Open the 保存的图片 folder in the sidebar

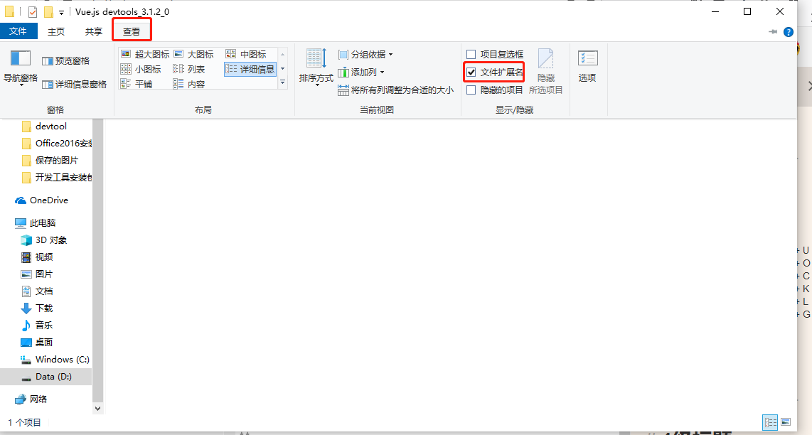click(50, 161)
